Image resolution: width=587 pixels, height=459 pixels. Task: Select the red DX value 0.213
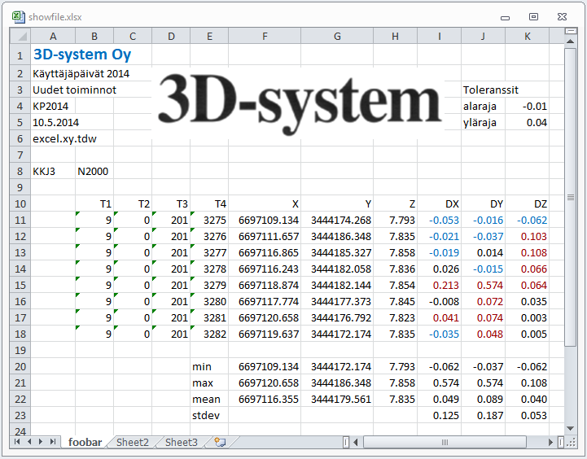[x=440, y=285]
